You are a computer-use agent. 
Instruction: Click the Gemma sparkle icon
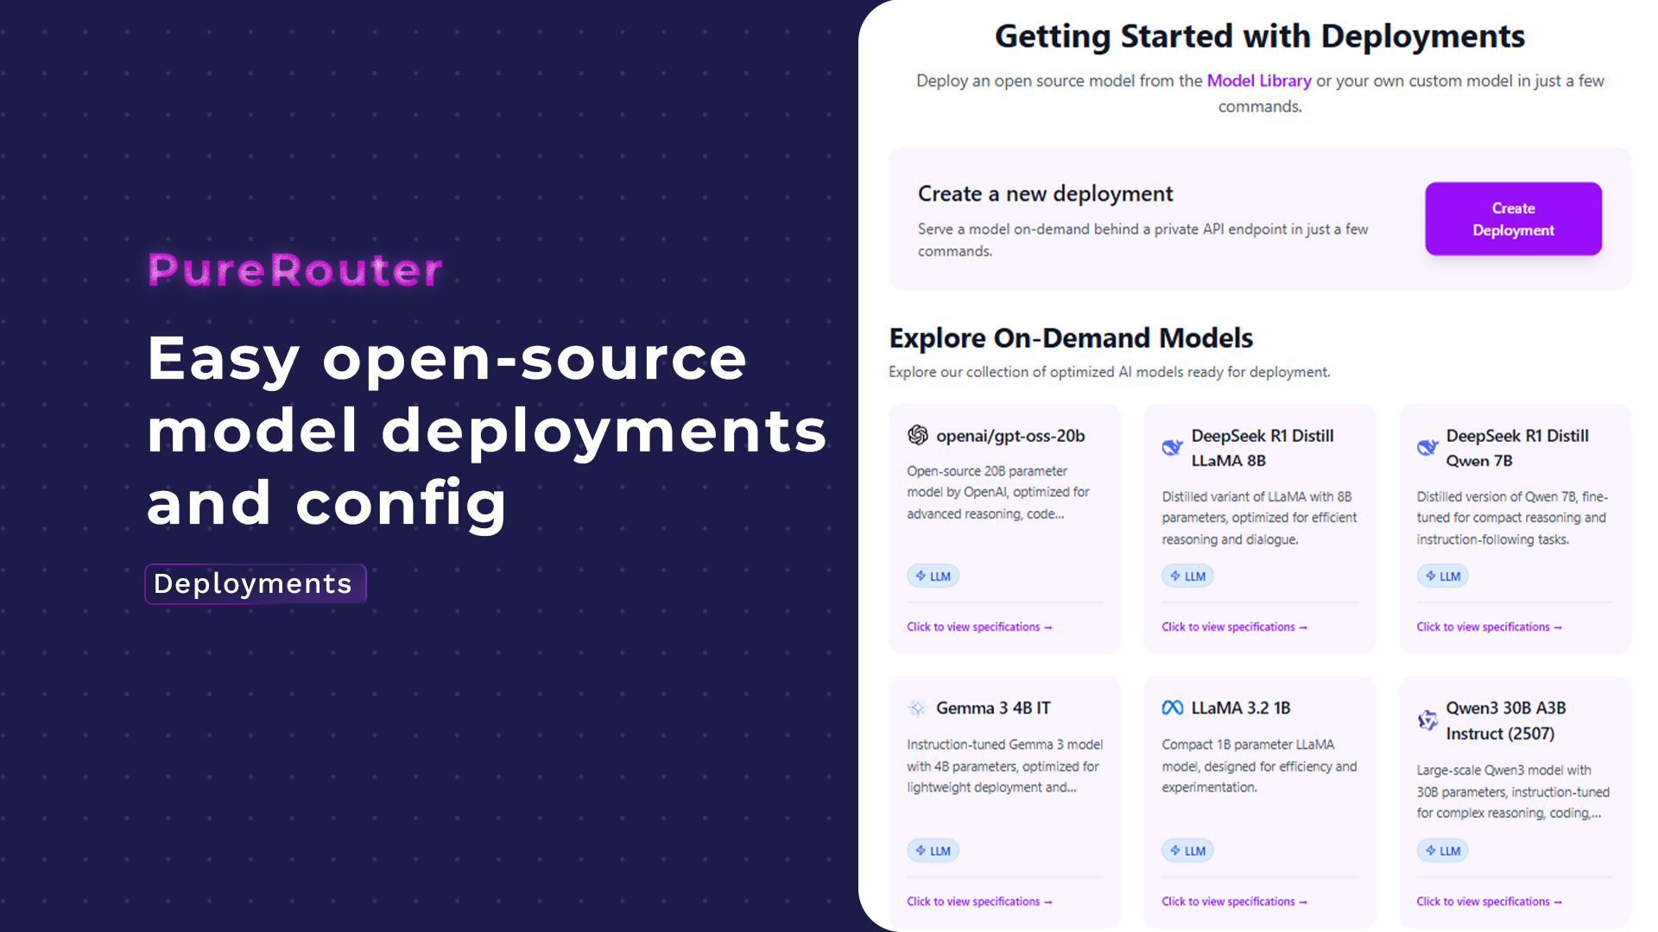coord(917,708)
